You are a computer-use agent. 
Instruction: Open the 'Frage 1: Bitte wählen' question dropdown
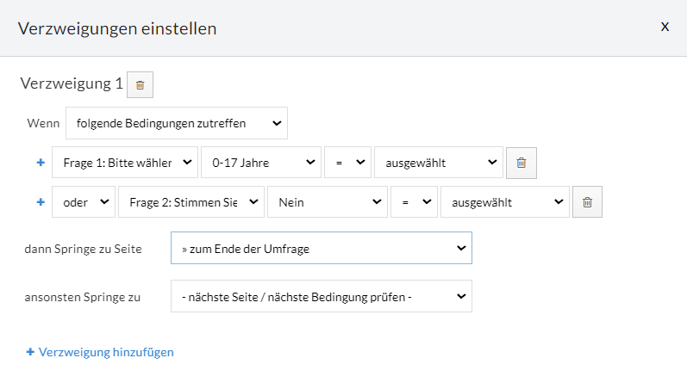pos(125,163)
